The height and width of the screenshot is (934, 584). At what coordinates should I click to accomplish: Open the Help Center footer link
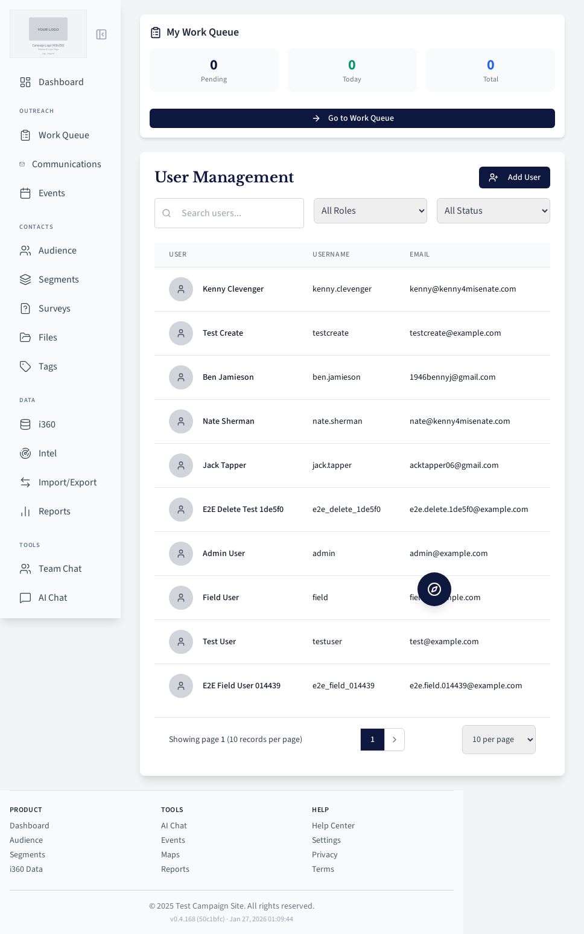(x=333, y=826)
